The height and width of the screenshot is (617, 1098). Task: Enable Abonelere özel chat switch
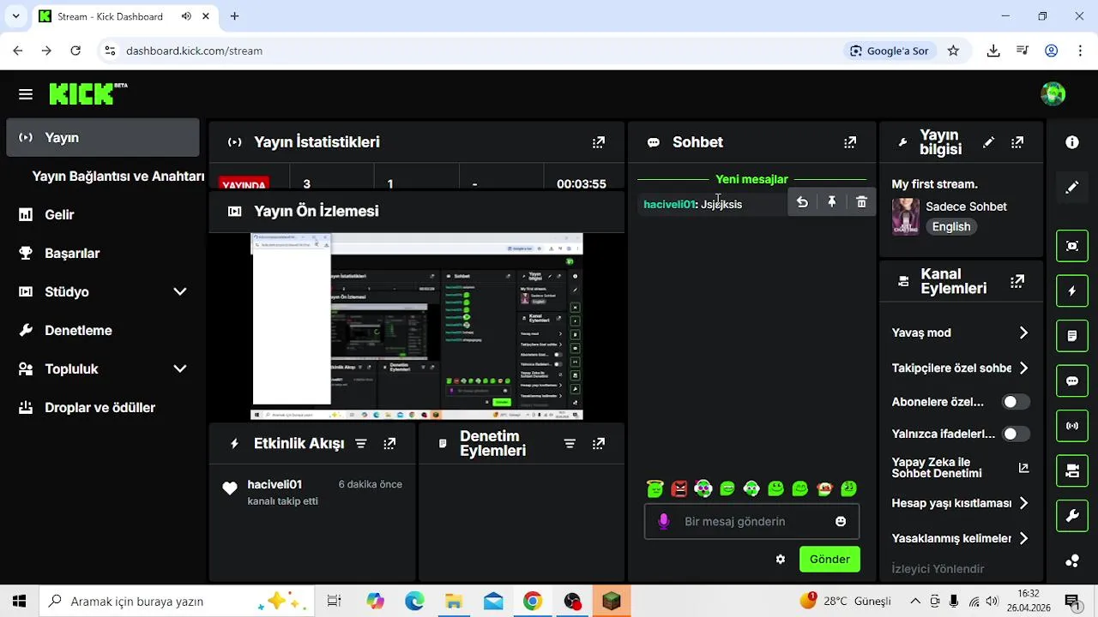(x=1017, y=402)
